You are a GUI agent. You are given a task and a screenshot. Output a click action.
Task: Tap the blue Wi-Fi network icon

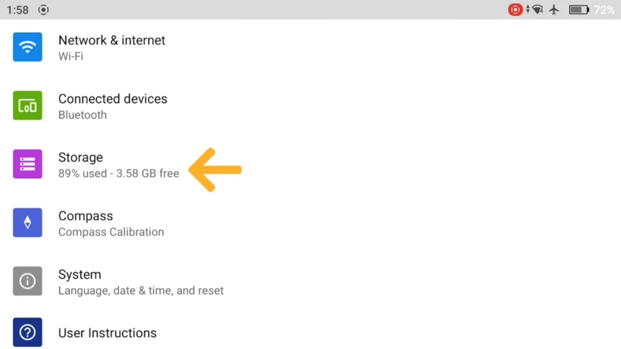tap(27, 47)
